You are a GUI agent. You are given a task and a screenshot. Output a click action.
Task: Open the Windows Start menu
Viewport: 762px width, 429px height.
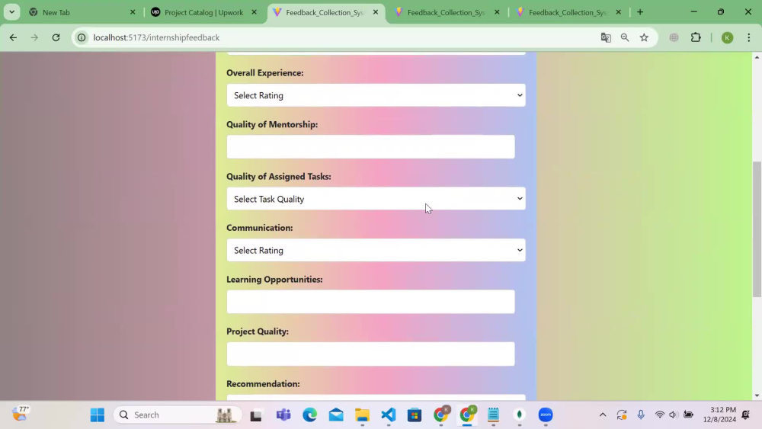click(98, 415)
